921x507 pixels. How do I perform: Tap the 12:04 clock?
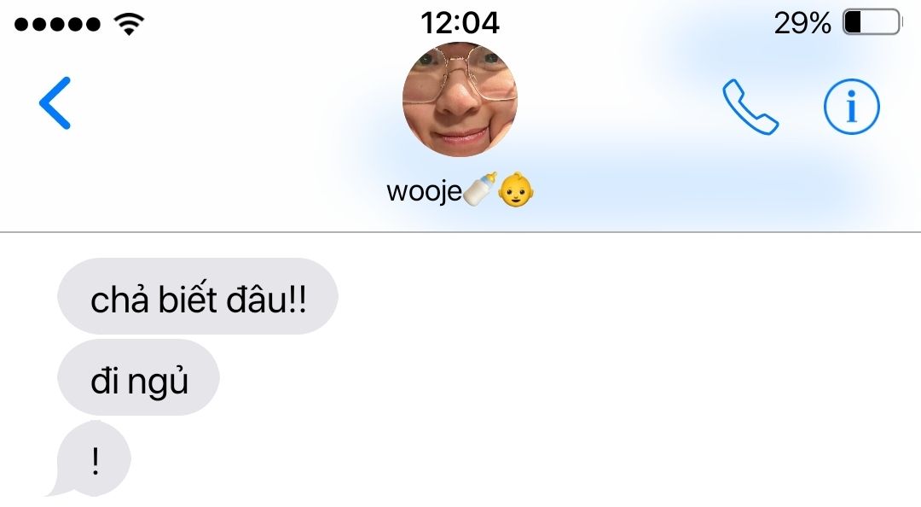pyautogui.click(x=460, y=23)
